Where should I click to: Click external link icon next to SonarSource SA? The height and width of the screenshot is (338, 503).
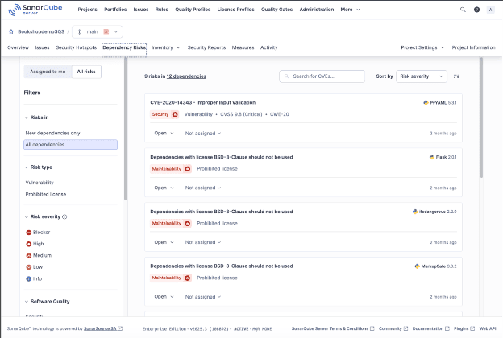[x=120, y=328]
